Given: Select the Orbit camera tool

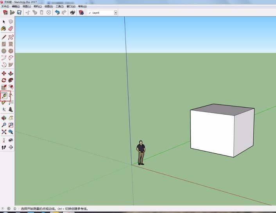Looking at the screenshot, I should click(x=4, y=118).
